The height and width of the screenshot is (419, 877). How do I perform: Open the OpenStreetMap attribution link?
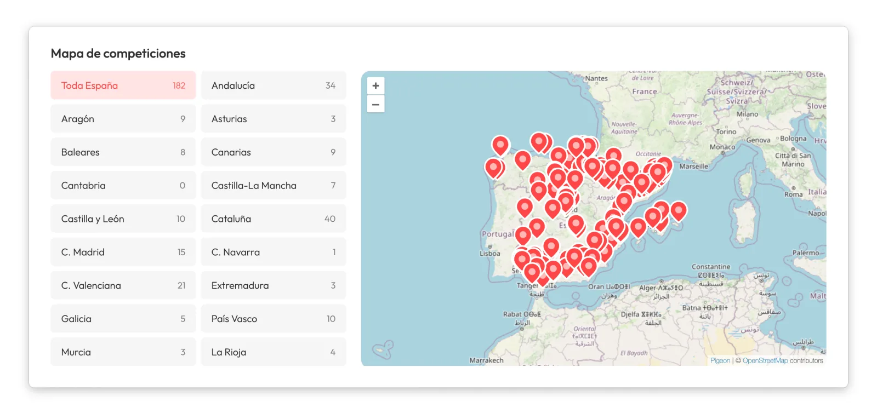765,360
